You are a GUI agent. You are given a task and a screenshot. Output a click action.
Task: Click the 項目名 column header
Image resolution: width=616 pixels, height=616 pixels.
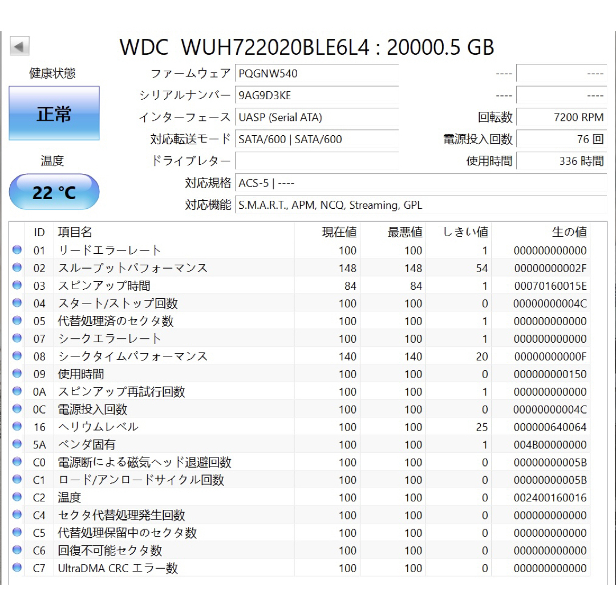174,232
